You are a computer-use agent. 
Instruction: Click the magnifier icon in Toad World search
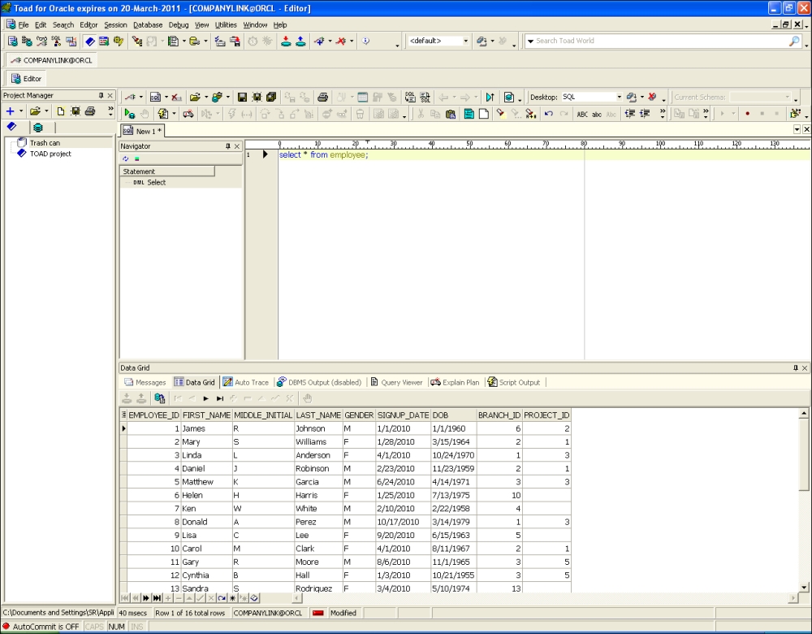[794, 41]
